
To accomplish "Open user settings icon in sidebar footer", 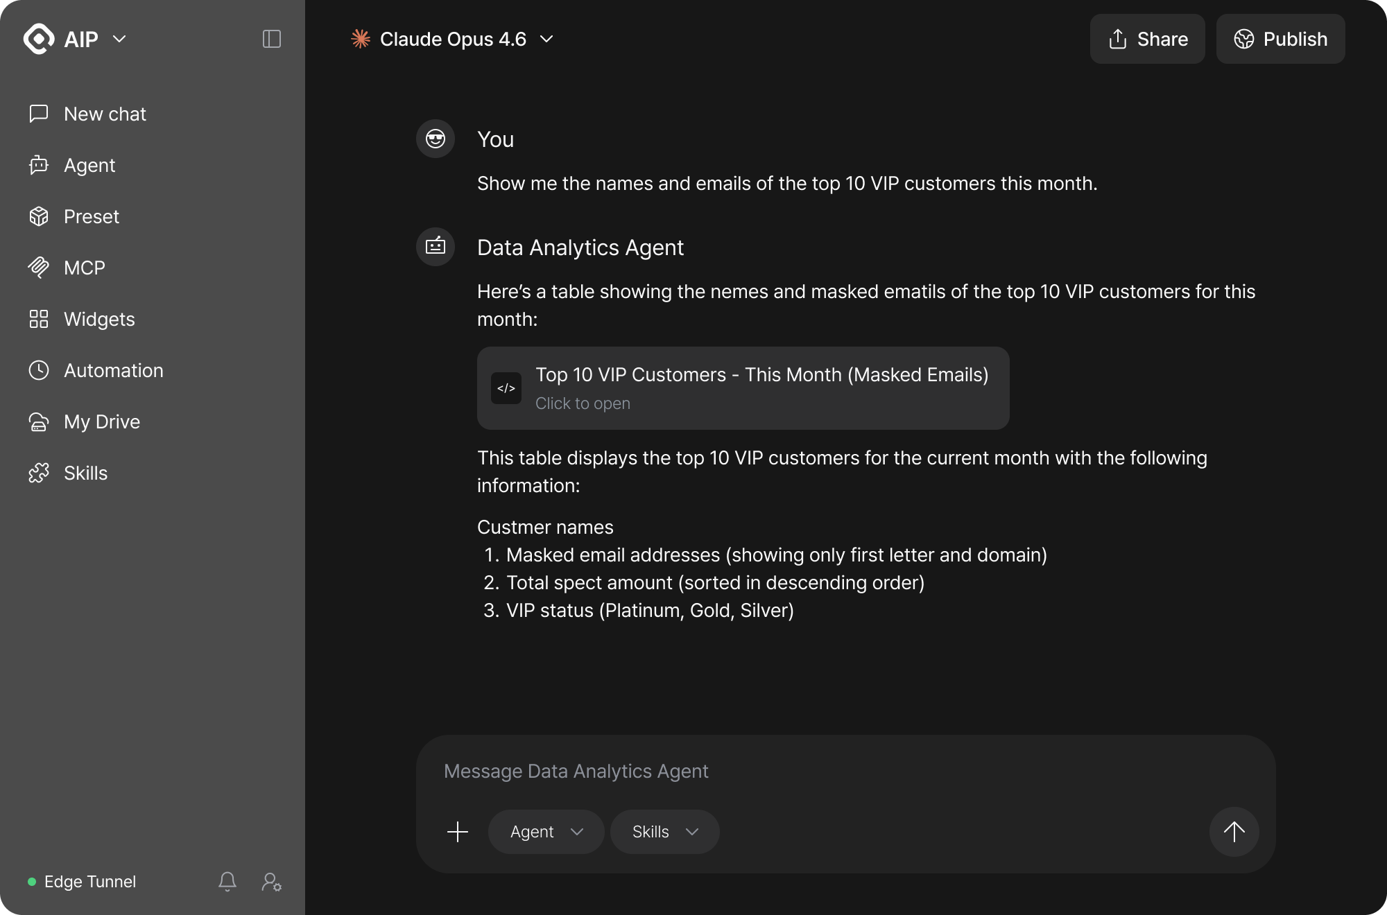I will tap(271, 882).
